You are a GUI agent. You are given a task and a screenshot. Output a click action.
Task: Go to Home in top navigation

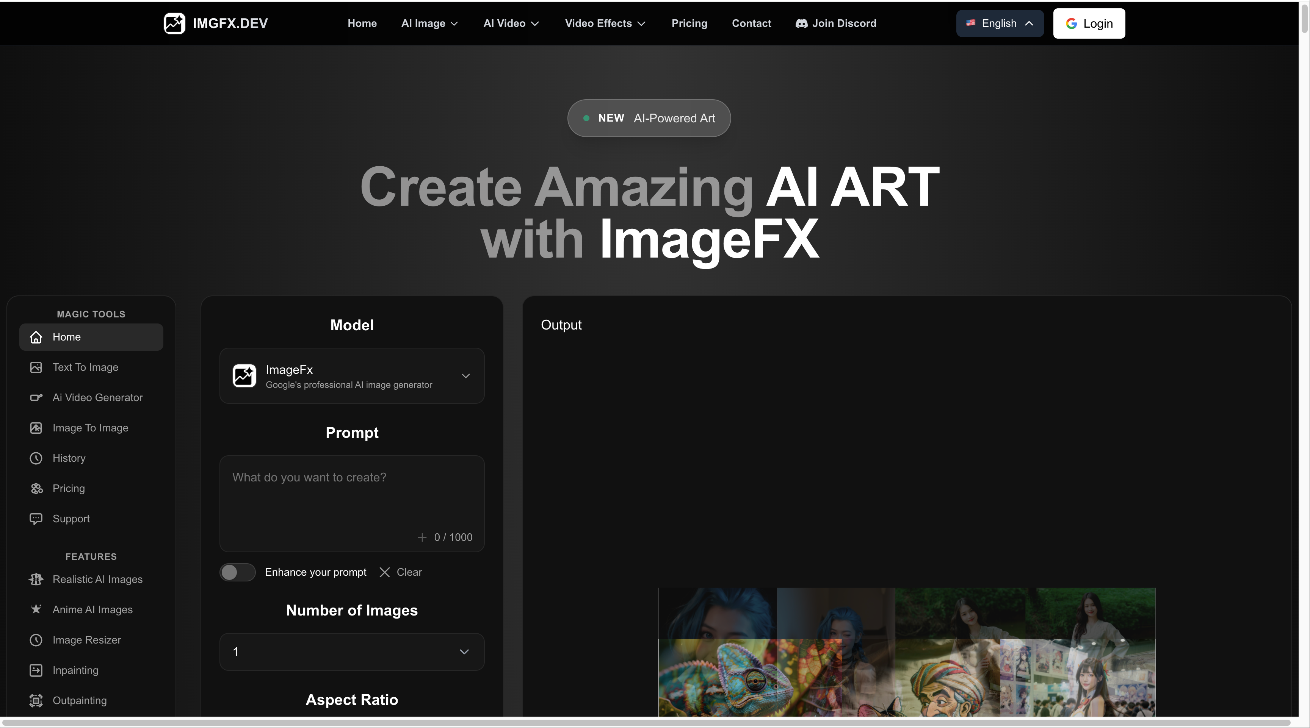pyautogui.click(x=362, y=23)
